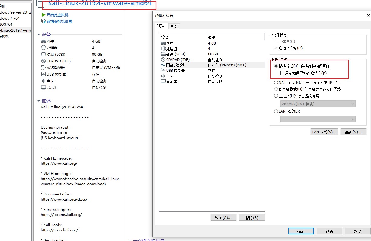Click the memory icon in the main devices panel
The width and height of the screenshot is (371, 241).
coord(44,41)
